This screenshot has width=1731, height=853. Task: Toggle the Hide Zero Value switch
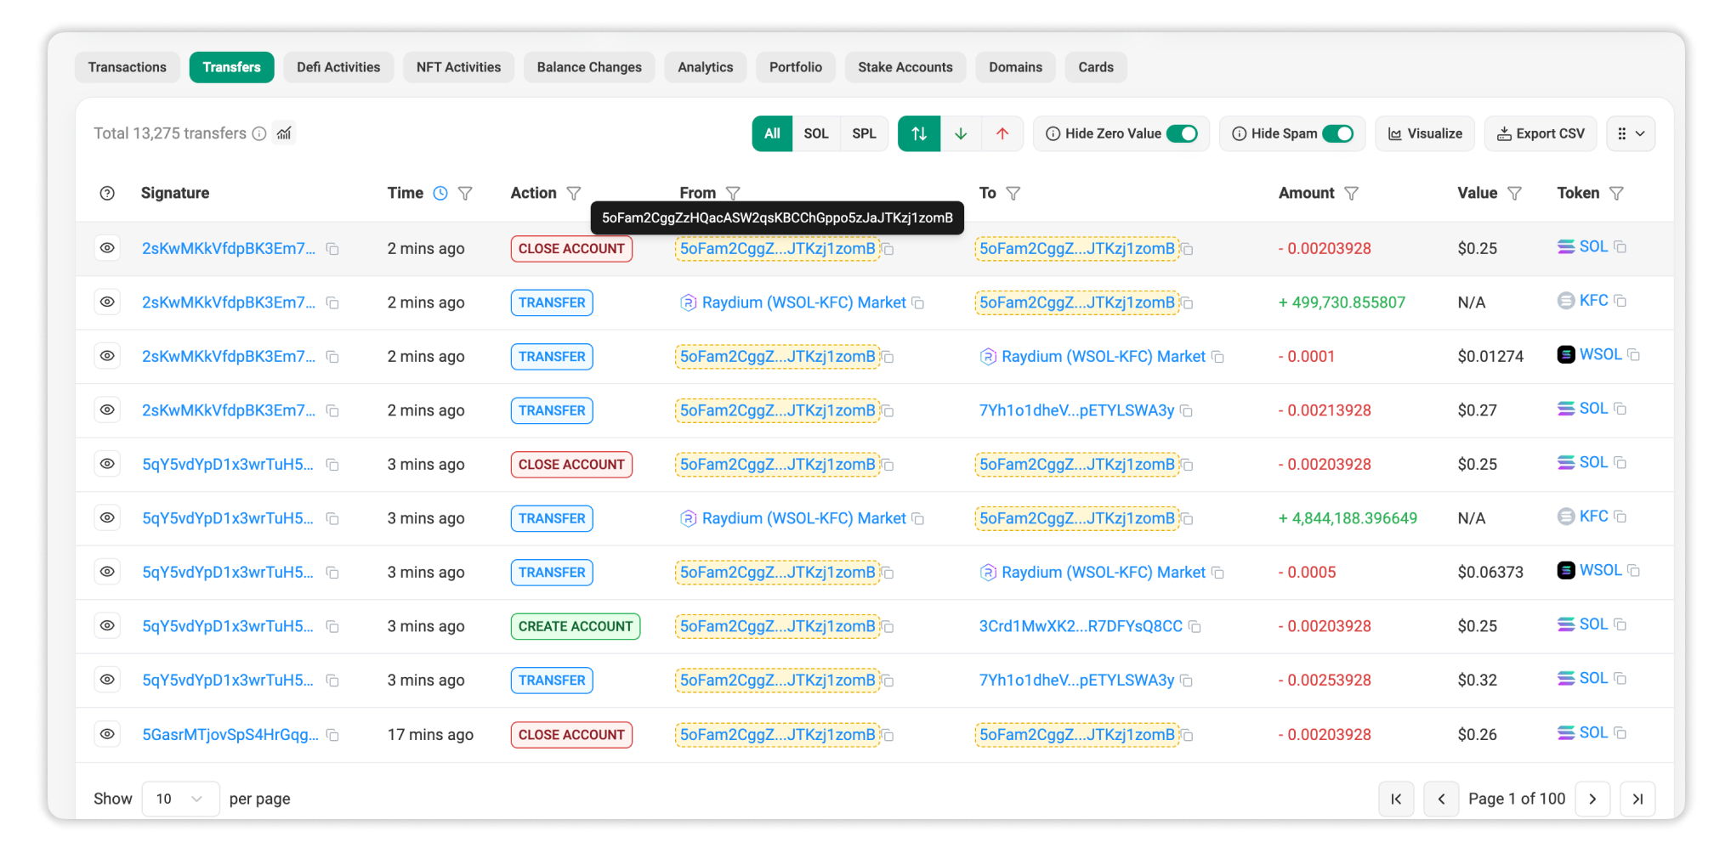tap(1182, 133)
